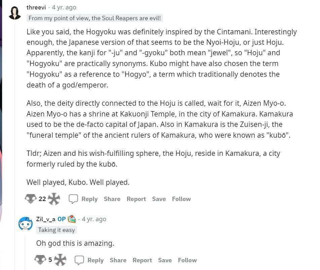Click the speech bubble icon under threevi's comment
This screenshot has width=320, height=270.
tap(73, 199)
